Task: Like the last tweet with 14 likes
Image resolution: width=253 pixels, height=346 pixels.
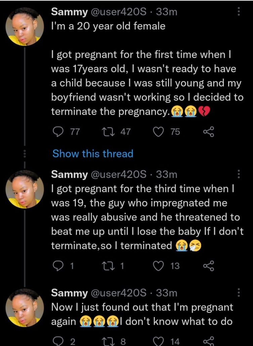Action: coord(159,342)
